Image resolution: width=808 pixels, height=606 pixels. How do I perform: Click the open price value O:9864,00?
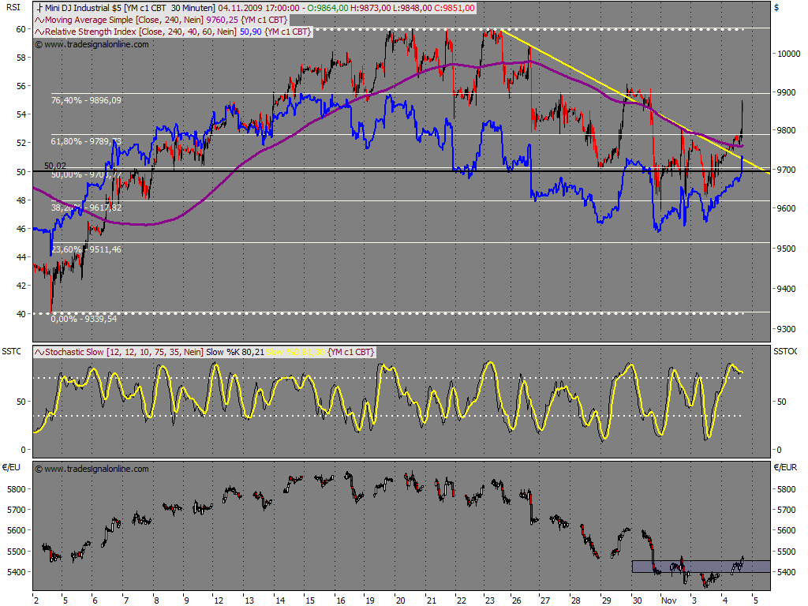click(327, 8)
